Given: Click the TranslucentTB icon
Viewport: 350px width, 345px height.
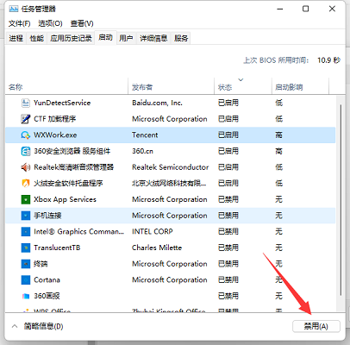Looking at the screenshot, I should [x=26, y=248].
